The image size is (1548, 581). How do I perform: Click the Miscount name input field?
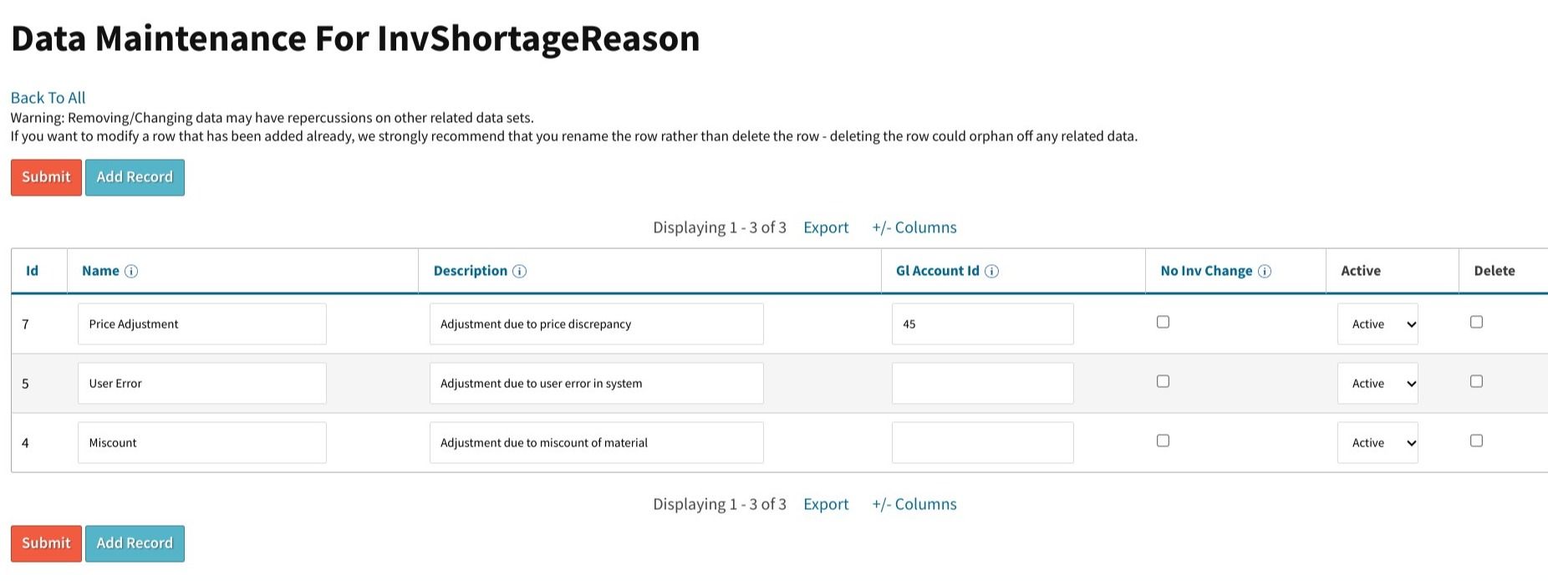click(x=202, y=442)
